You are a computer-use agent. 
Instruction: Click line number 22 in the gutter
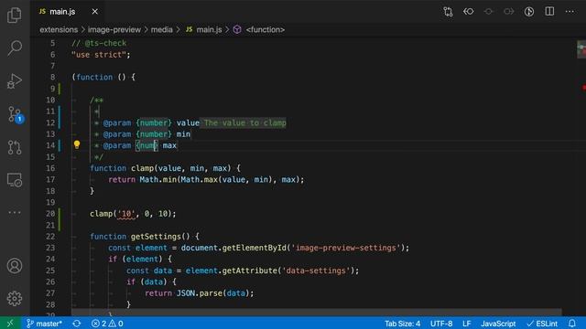click(x=50, y=237)
